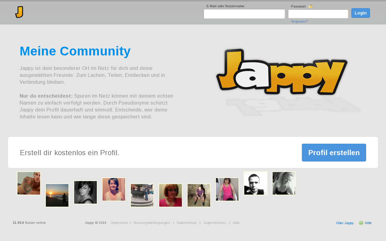
Task: Click the E-Mail oder Nutzername label
Action: click(226, 6)
